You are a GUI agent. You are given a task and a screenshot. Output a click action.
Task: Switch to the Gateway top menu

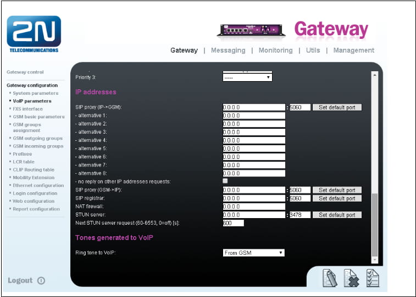point(184,50)
